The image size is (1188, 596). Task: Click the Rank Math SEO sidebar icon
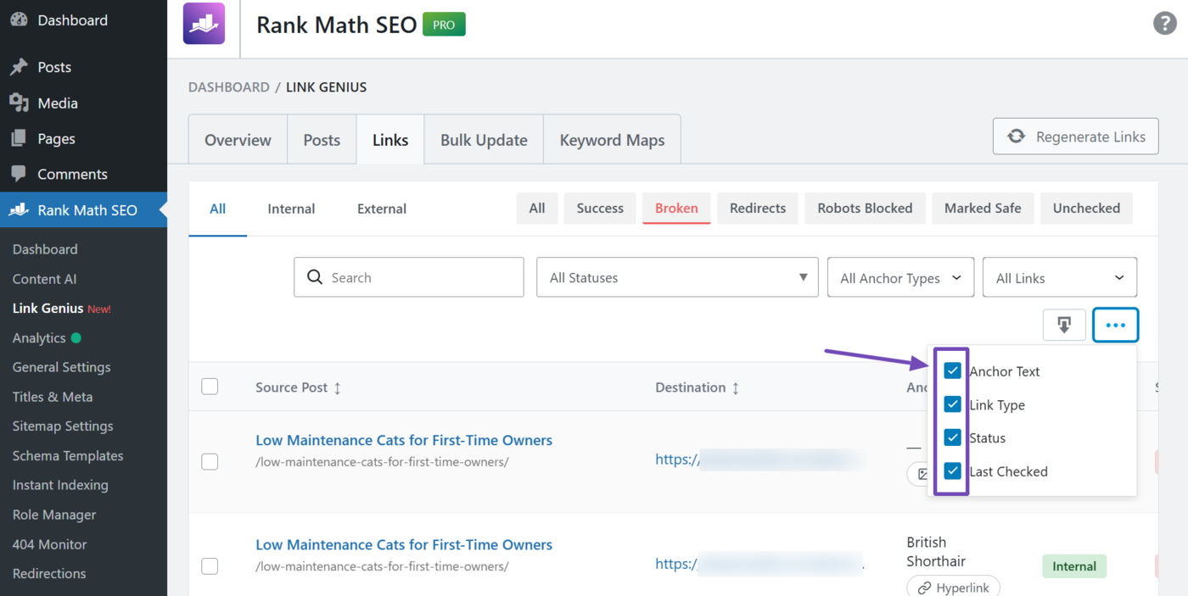(x=19, y=209)
